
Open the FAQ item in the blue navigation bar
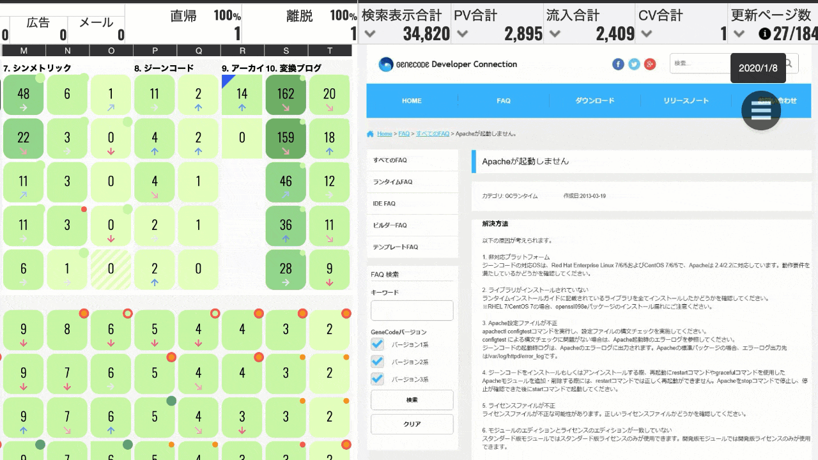coord(504,101)
